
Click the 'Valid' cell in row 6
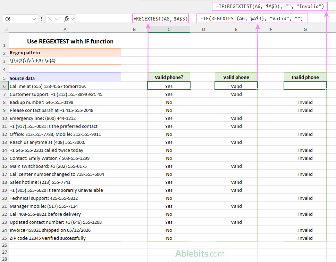coord(236,86)
